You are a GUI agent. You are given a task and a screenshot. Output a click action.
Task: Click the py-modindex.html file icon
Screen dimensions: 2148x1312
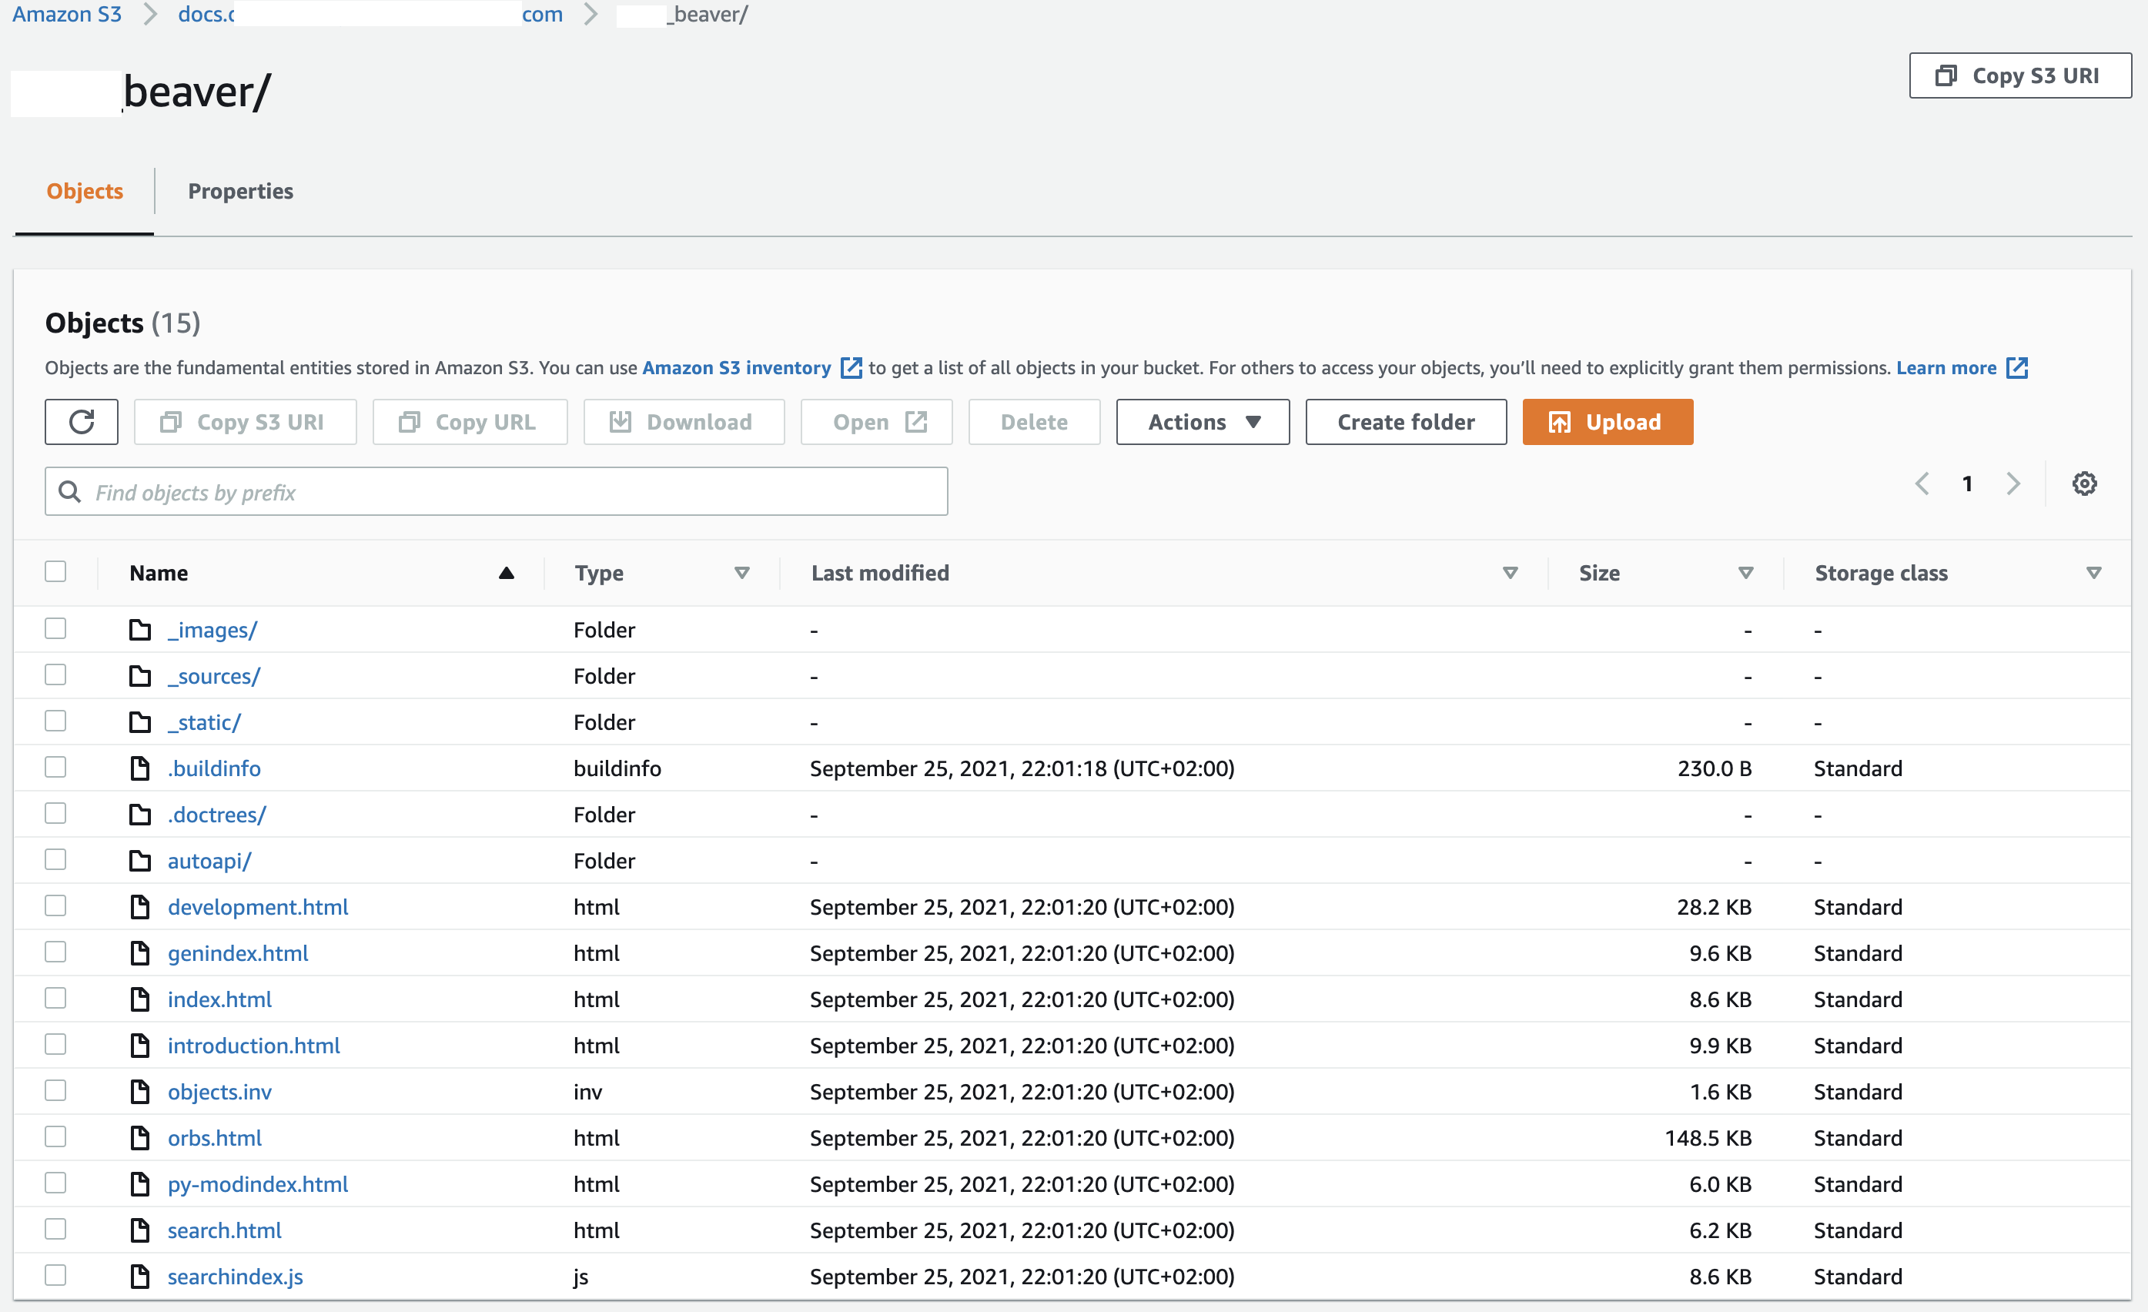coord(139,1184)
